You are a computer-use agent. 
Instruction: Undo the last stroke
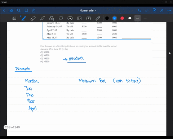coord(139,10)
